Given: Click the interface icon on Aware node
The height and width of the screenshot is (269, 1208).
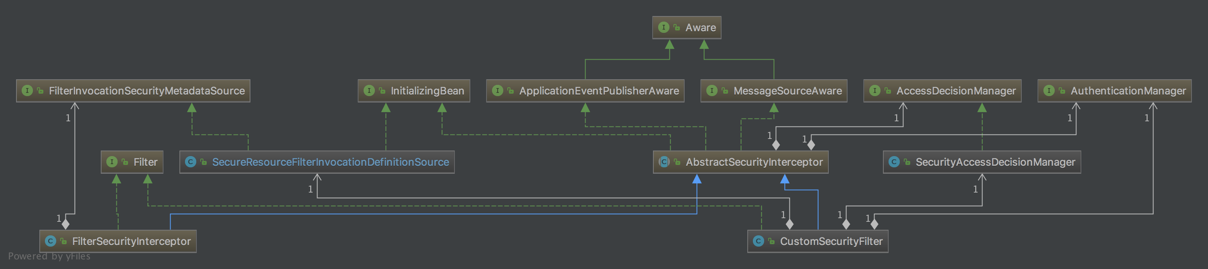Looking at the screenshot, I should point(663,28).
